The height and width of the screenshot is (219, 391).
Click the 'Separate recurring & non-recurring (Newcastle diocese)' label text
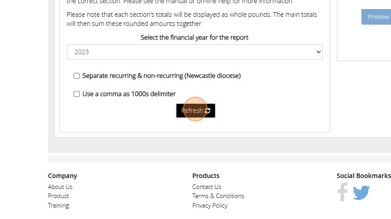click(x=161, y=76)
